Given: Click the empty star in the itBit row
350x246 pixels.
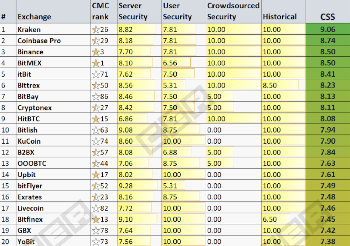Looking at the screenshot, I should tap(95, 74).
